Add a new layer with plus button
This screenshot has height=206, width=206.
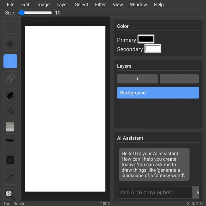click(x=137, y=79)
